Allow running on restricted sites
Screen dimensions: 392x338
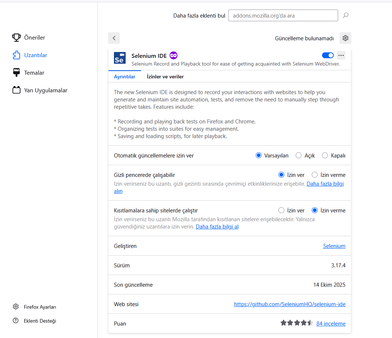coord(281,211)
